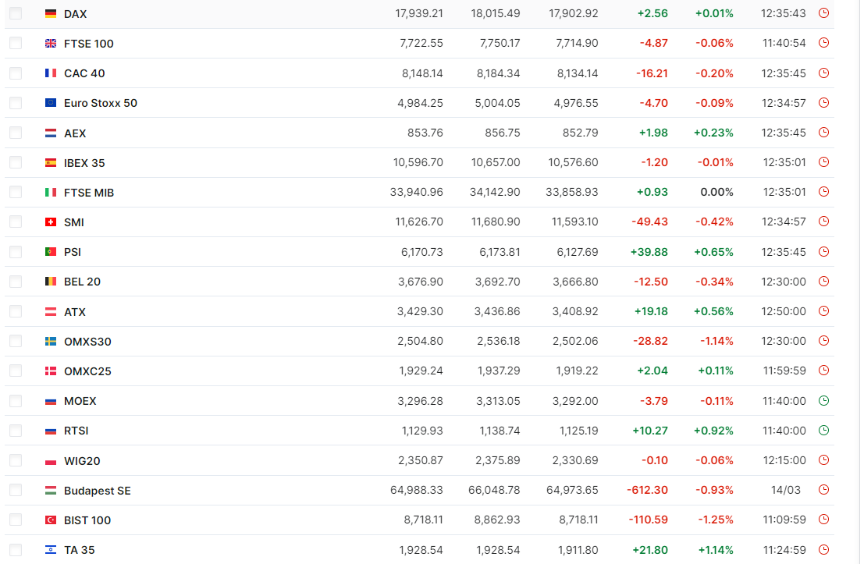Open the OMXC25 index link
This screenshot has width=864, height=564.
point(87,371)
